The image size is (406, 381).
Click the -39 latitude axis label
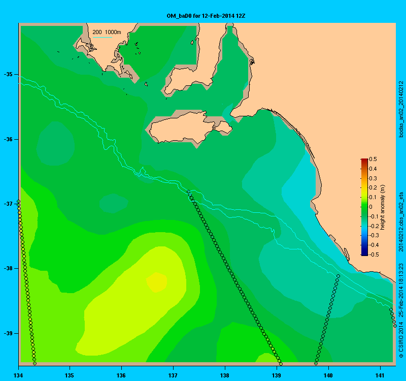[8, 333]
